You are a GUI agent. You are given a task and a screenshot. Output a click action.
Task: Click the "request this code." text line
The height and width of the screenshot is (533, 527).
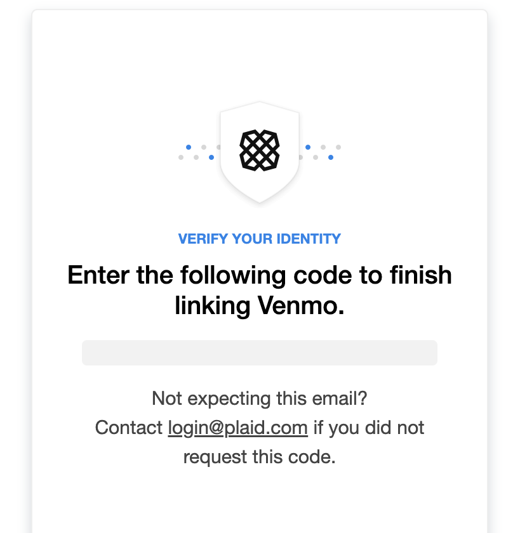(x=260, y=456)
